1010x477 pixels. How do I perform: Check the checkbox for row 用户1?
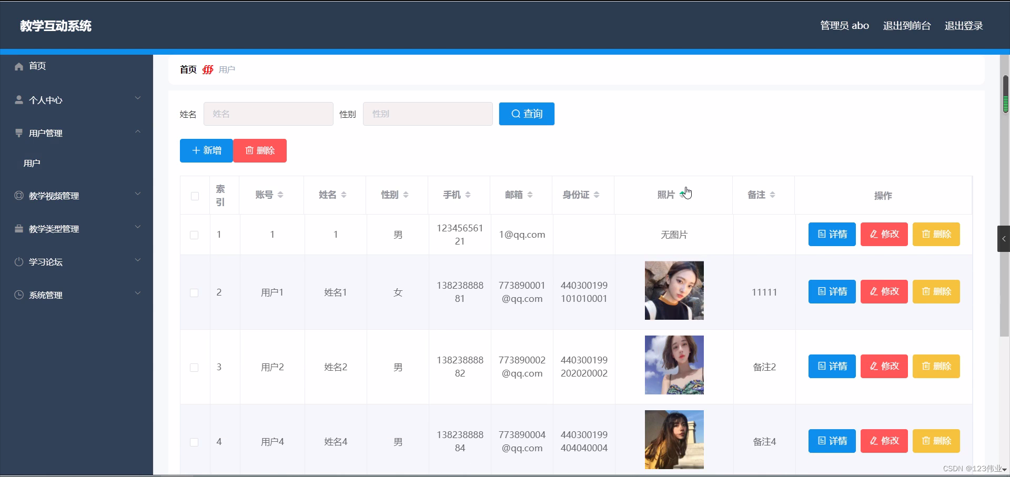point(194,293)
